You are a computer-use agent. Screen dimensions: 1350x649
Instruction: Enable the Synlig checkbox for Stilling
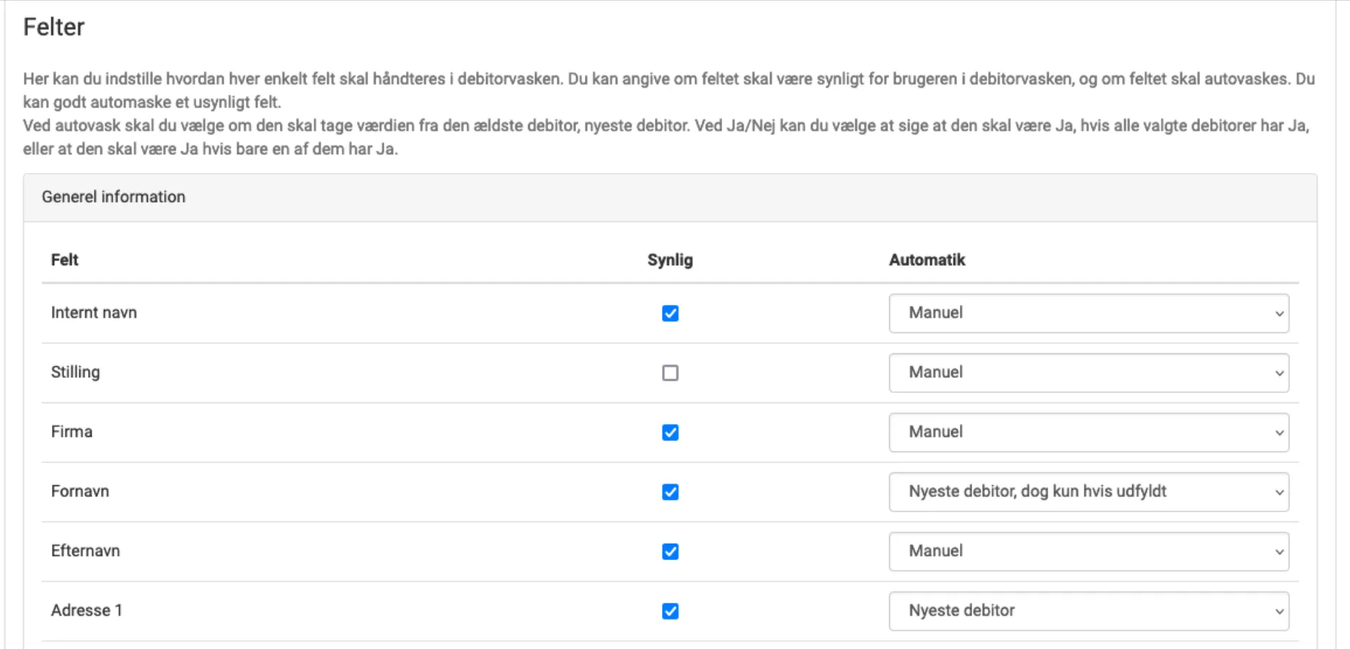point(670,373)
